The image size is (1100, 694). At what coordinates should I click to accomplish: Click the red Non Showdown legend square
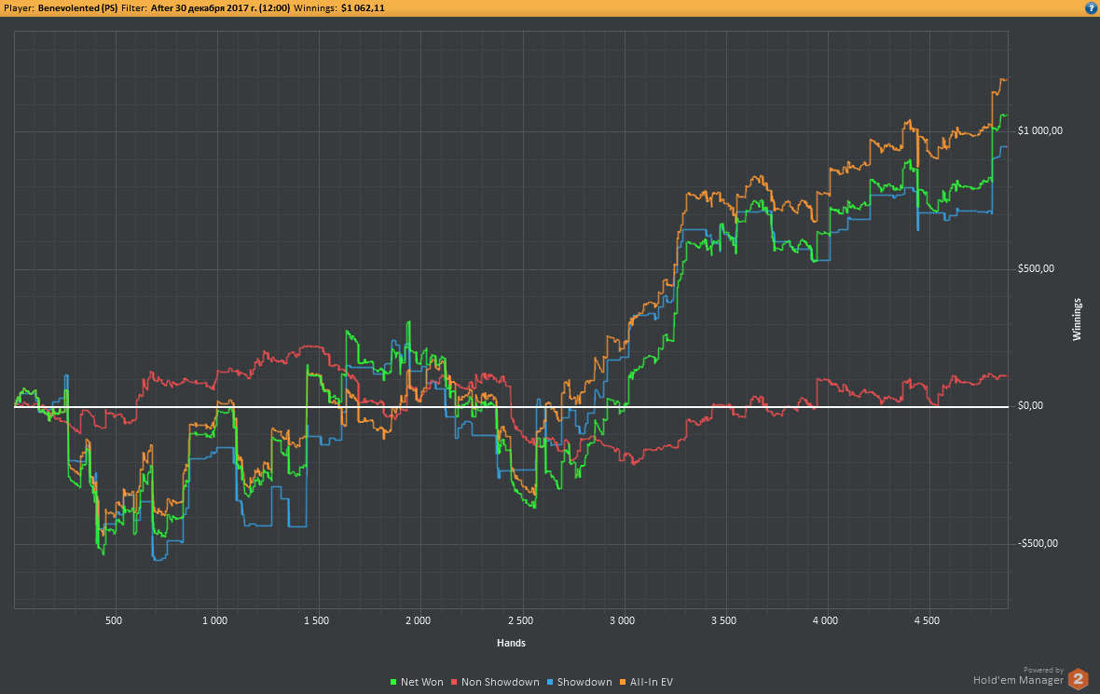click(x=455, y=682)
